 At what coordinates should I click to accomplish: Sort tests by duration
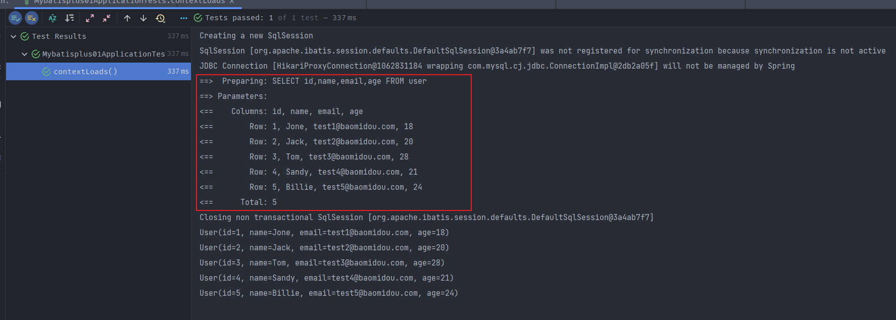click(70, 18)
